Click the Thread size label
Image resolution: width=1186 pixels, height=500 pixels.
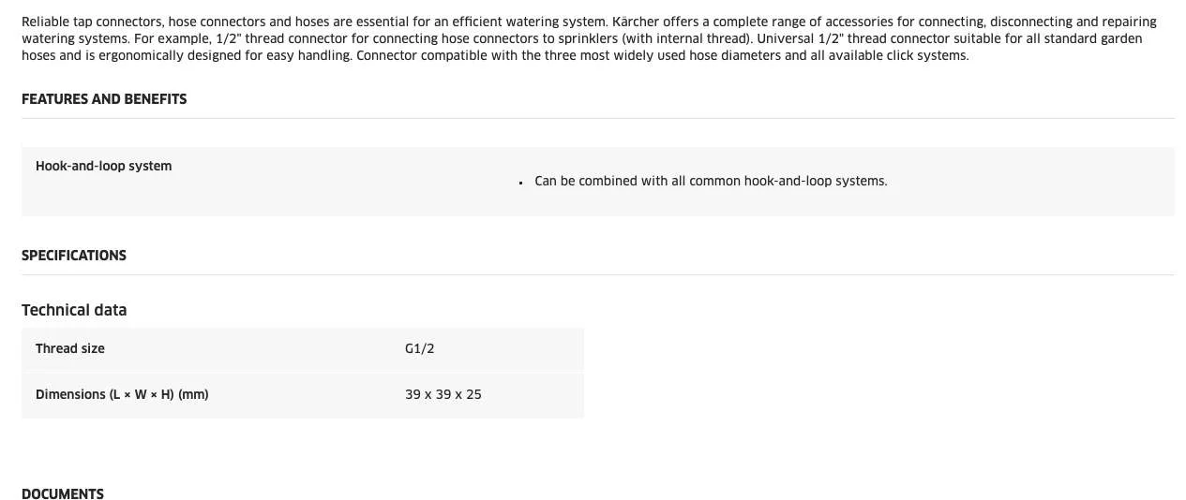70,348
